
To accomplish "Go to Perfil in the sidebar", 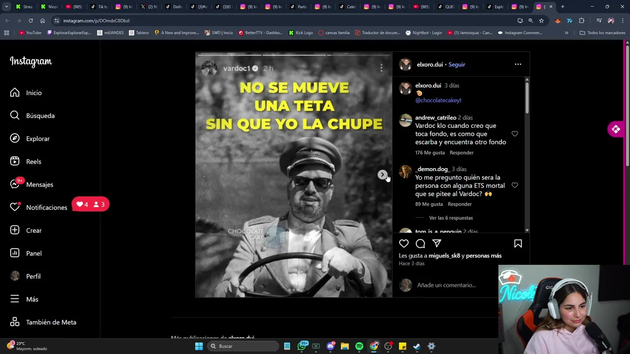I will (26, 276).
